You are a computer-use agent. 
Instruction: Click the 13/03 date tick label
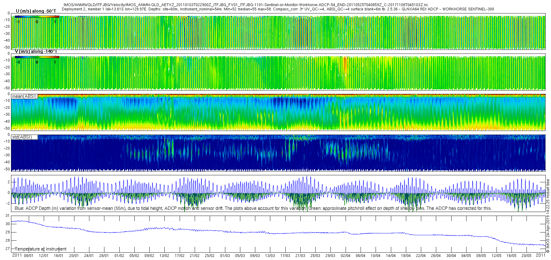[x=270, y=256]
